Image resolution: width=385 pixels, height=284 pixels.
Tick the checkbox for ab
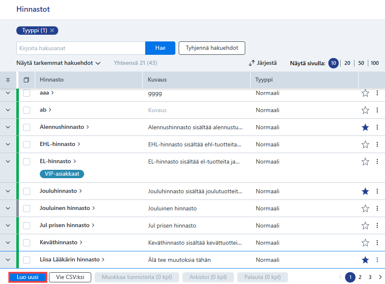click(x=26, y=110)
